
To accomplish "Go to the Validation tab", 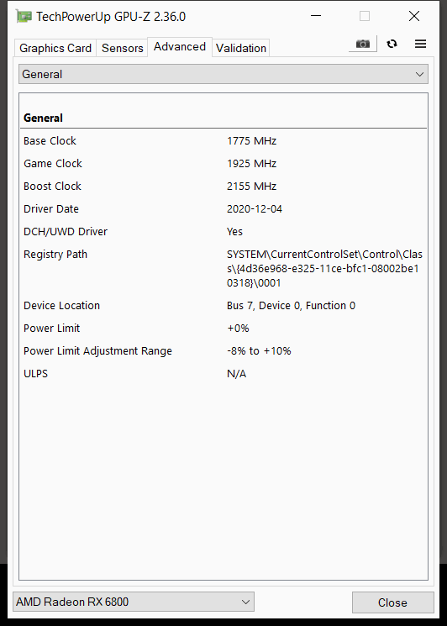I will pyautogui.click(x=240, y=48).
